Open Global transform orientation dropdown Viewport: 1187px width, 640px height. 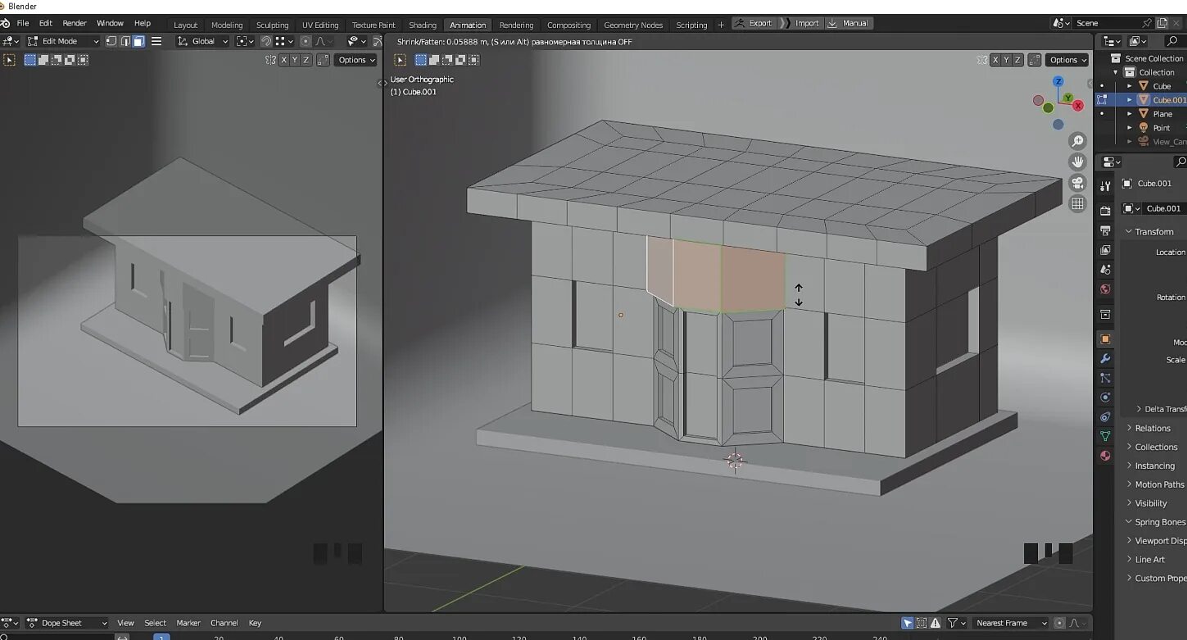(202, 41)
